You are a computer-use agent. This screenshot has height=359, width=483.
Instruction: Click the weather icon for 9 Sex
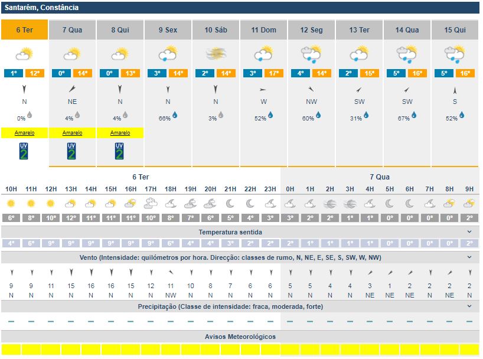pos(168,55)
